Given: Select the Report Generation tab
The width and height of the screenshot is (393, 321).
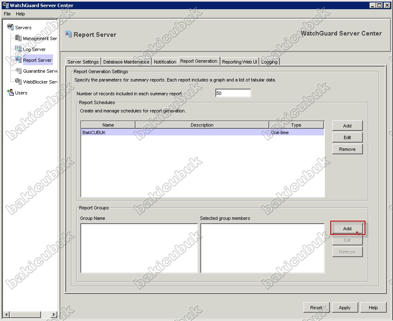Looking at the screenshot, I should (x=199, y=61).
